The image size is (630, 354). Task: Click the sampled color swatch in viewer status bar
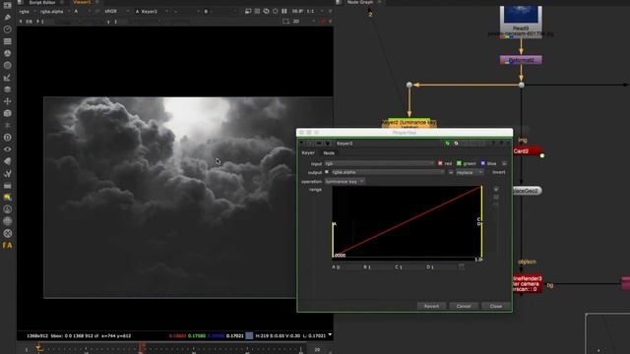[x=249, y=335]
